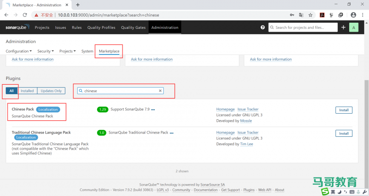Open Chinese Pack Homepage link
Image resolution: width=369 pixels, height=196 pixels.
[x=226, y=109]
